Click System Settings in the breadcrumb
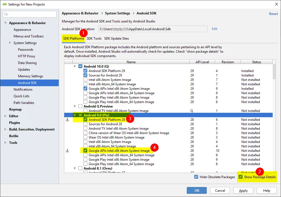The image size is (281, 197). coord(117,13)
